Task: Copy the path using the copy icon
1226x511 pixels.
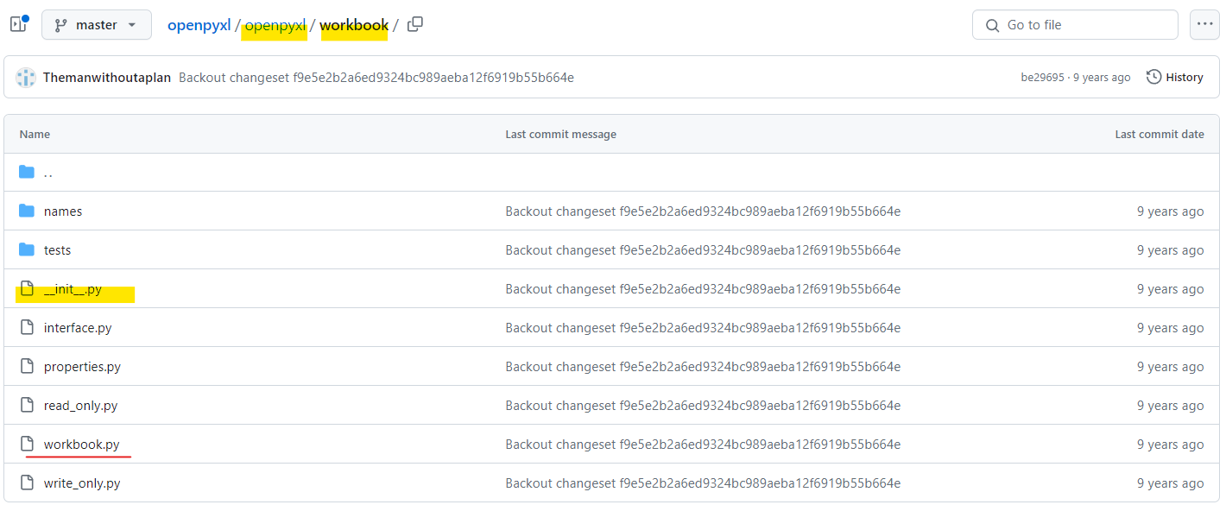Action: tap(415, 25)
